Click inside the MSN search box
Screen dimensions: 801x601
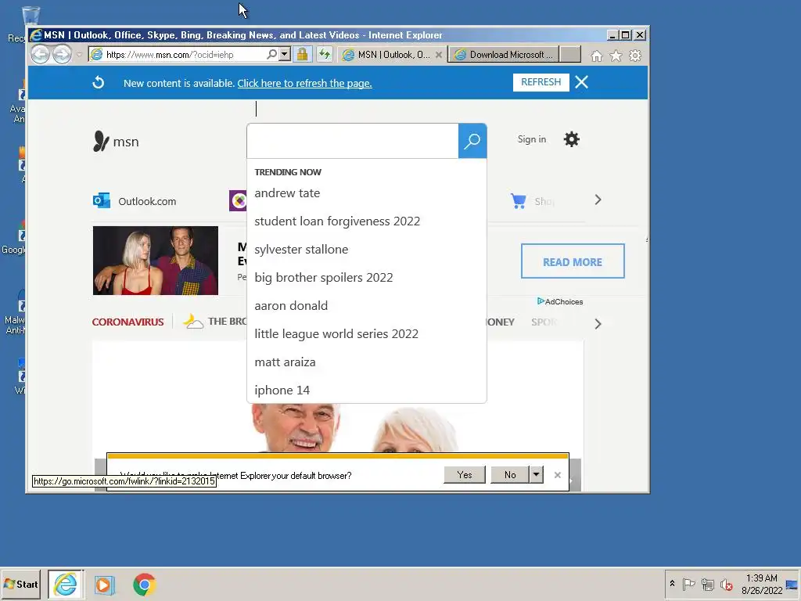tap(353, 141)
